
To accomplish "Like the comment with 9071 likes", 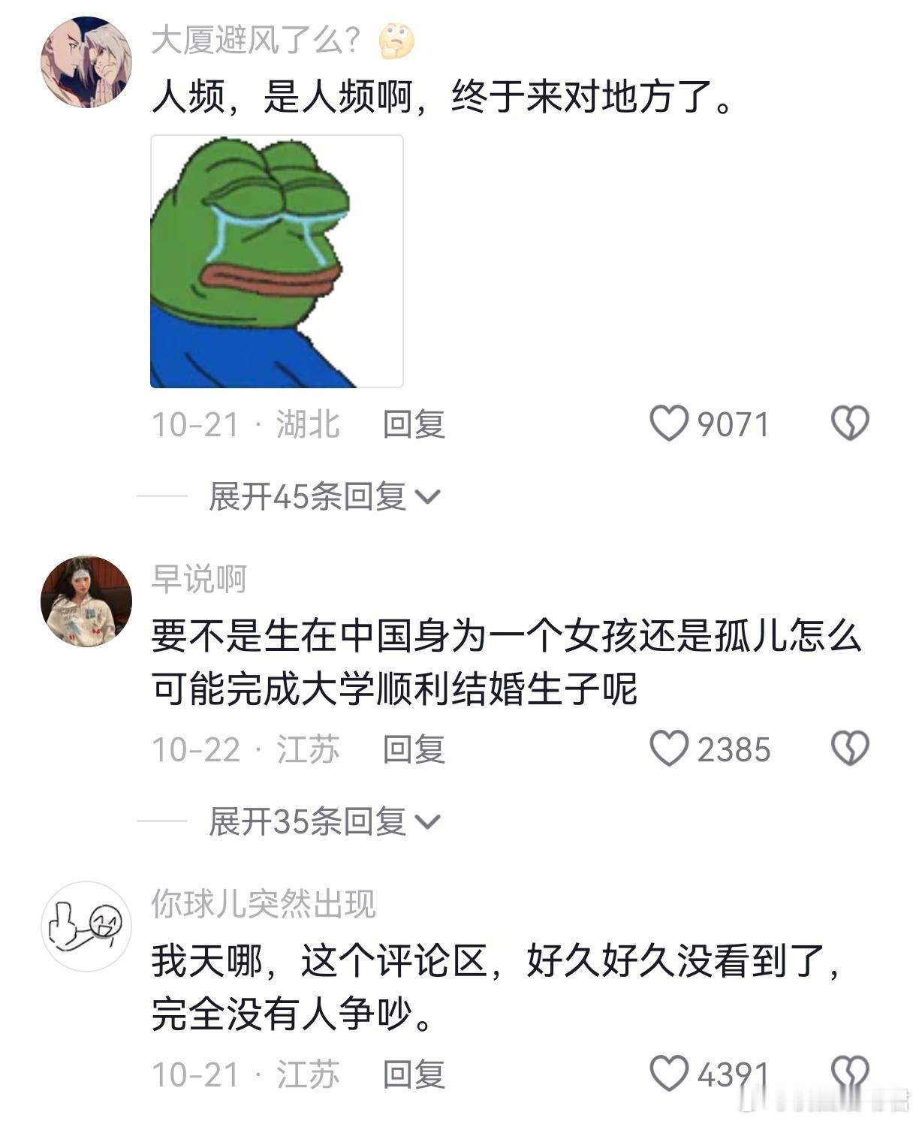I will click(668, 424).
